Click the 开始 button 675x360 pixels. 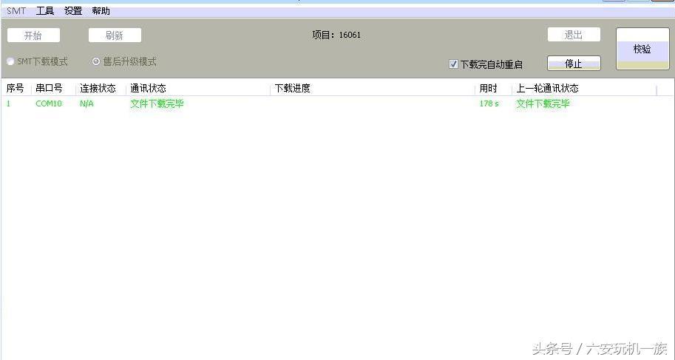click(33, 35)
